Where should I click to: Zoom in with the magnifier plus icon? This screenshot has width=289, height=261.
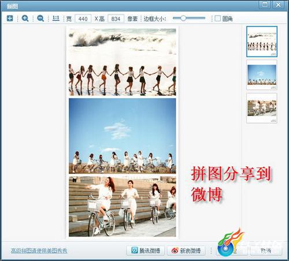click(x=25, y=18)
